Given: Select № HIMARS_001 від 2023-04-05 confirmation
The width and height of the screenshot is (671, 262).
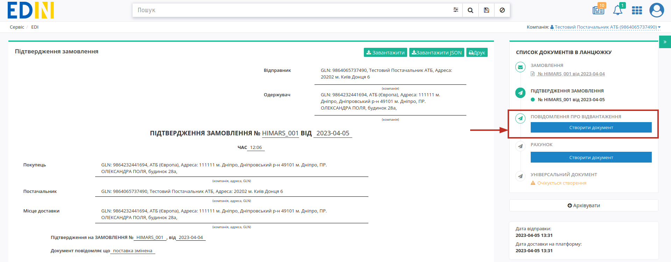Looking at the screenshot, I should point(571,99).
